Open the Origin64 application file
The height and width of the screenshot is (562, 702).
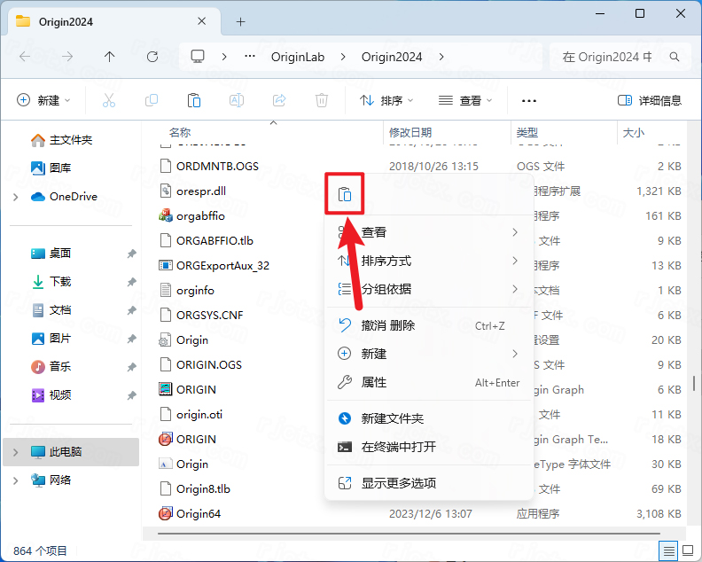(x=198, y=513)
